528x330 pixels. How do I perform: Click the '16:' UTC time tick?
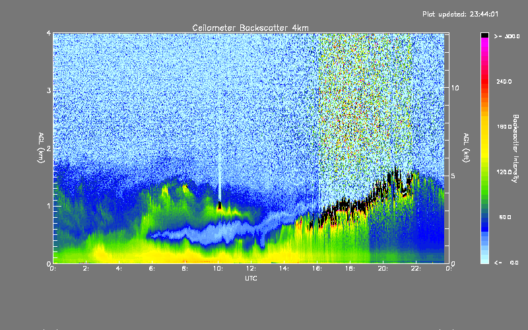point(317,269)
